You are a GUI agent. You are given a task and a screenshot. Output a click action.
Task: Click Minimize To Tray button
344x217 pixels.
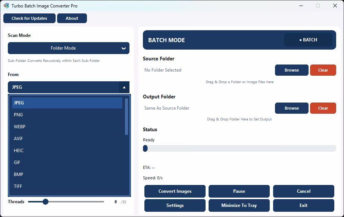(239, 205)
